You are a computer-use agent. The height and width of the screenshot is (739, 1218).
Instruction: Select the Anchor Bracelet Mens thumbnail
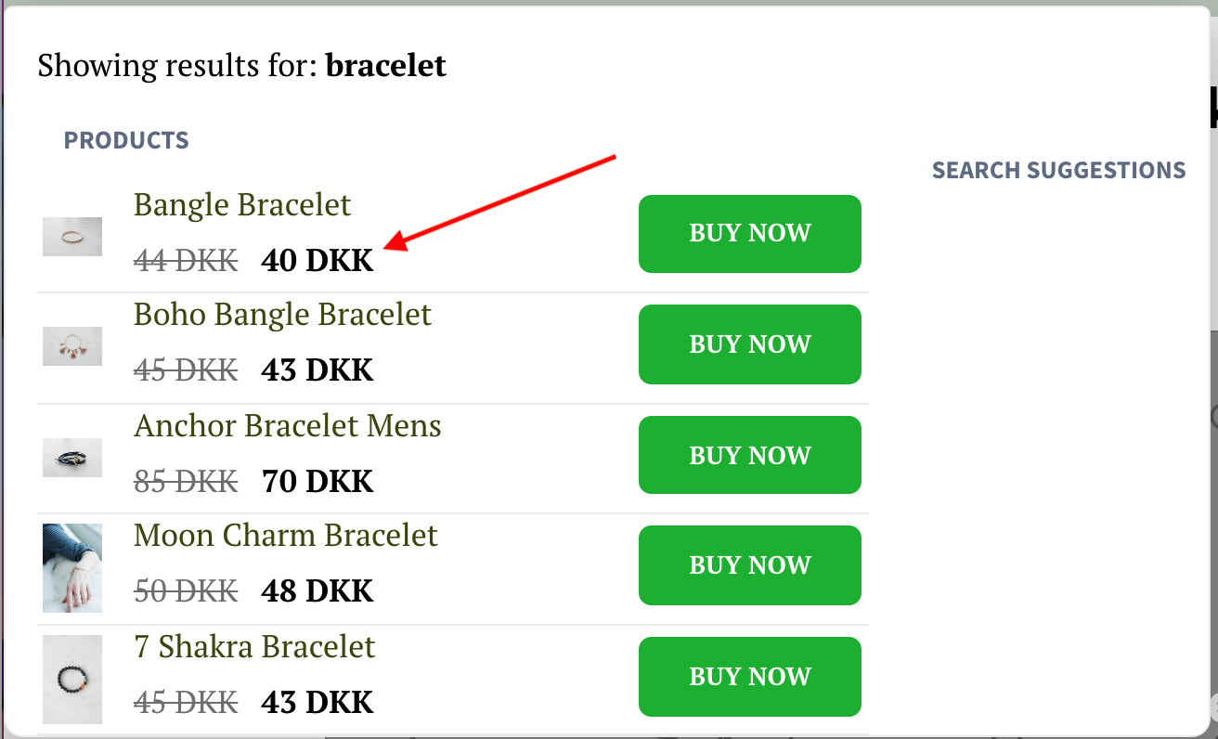(x=72, y=458)
